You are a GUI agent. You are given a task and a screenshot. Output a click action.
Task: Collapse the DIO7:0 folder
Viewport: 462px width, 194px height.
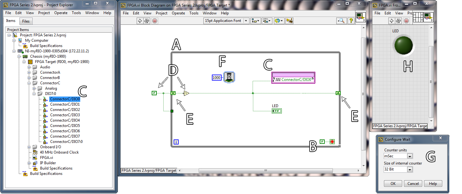(x=34, y=94)
